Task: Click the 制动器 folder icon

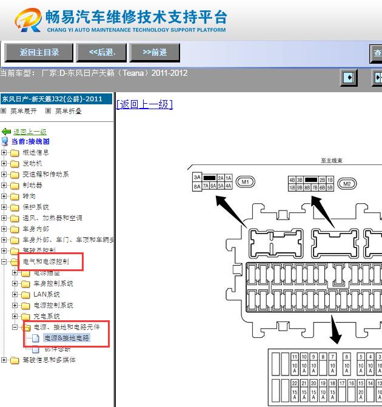Action: pyautogui.click(x=15, y=186)
